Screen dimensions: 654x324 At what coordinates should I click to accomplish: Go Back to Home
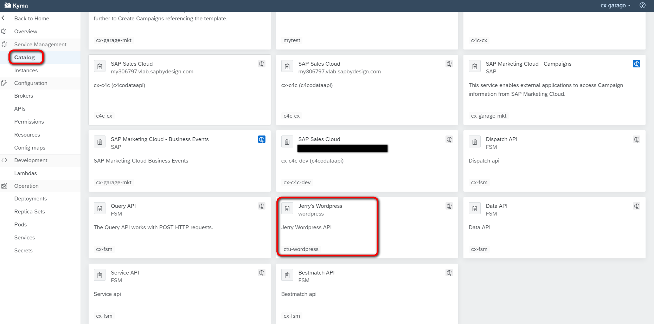point(32,18)
